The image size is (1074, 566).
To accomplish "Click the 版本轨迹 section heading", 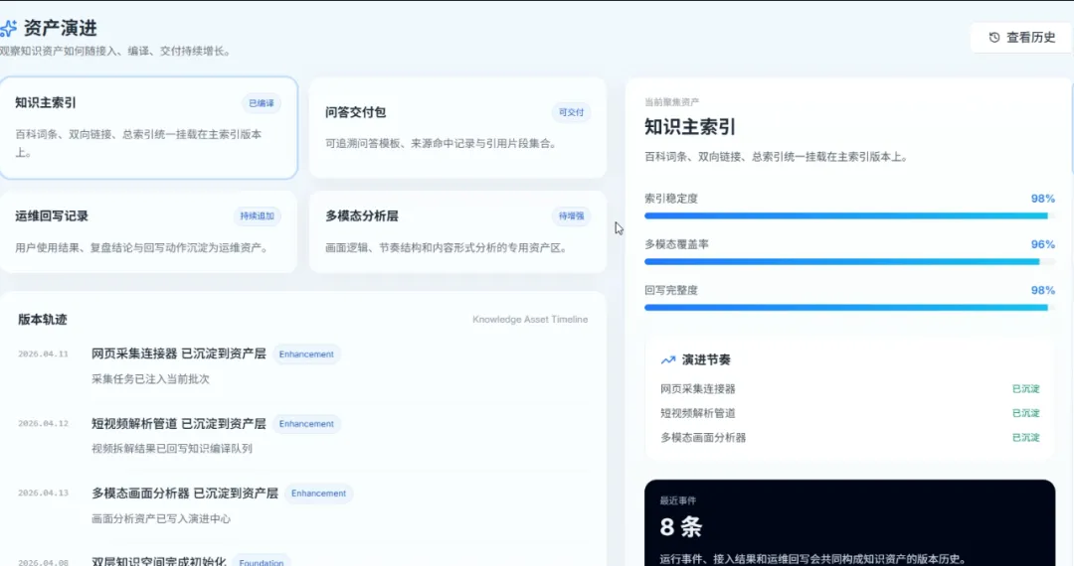I will click(x=43, y=319).
